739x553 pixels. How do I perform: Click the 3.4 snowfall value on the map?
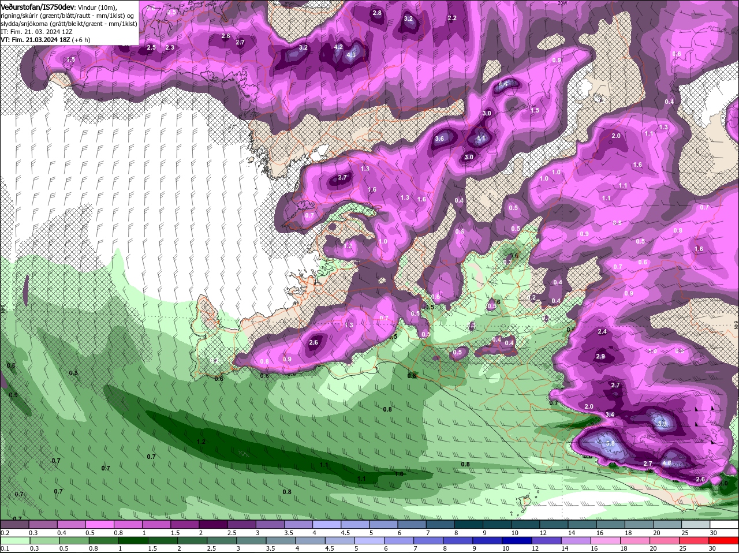click(x=610, y=414)
